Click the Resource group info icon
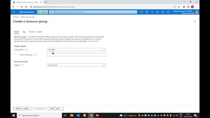The image size is (210, 118). tap(35, 55)
